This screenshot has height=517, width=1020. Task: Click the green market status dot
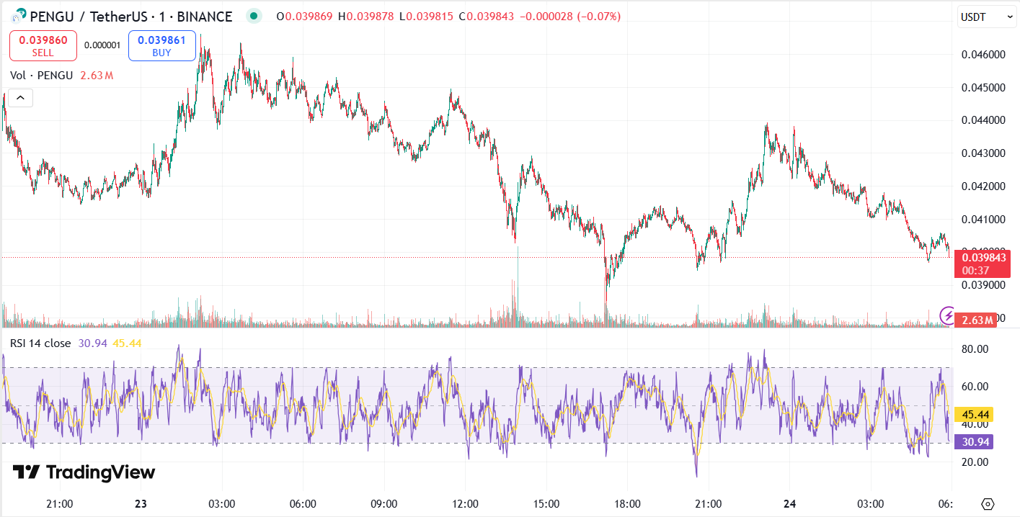[253, 16]
